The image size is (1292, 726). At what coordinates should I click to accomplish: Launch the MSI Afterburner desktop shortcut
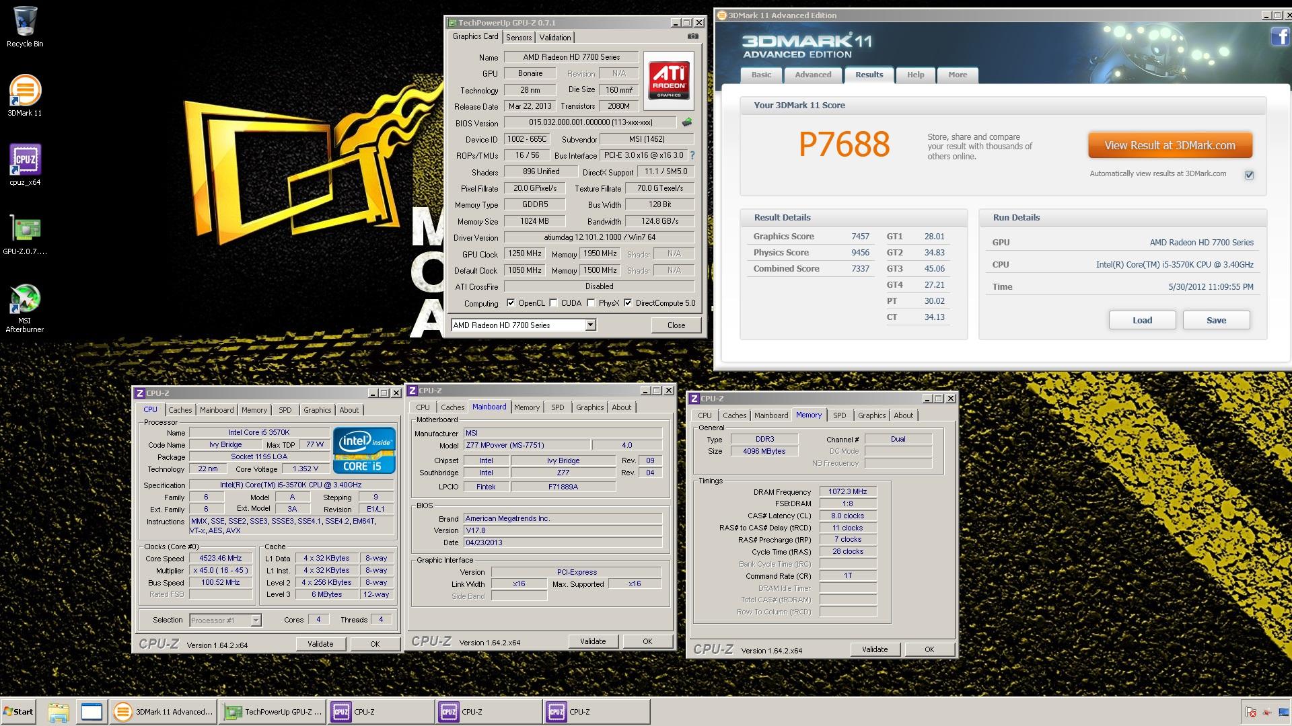pos(25,309)
